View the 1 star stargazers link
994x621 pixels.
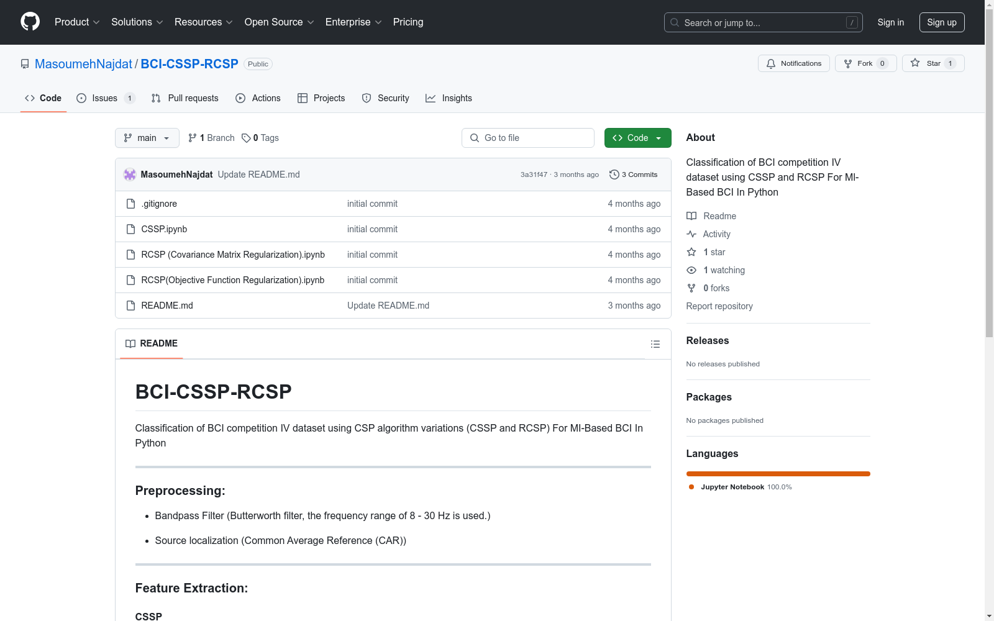point(706,252)
